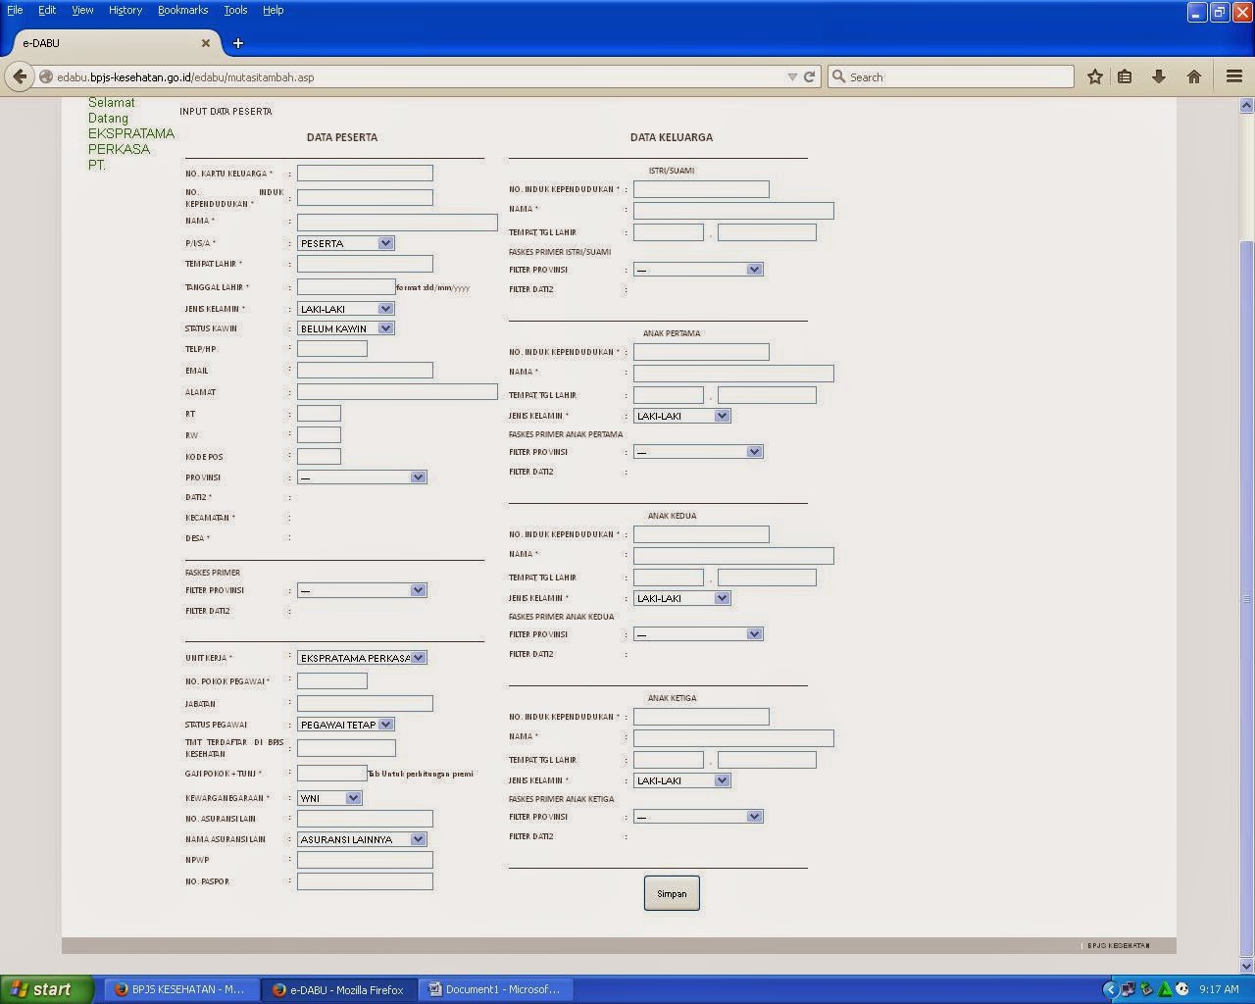
Task: Open Jenis Kelamin dropdown for Anak Pertama
Action: (682, 416)
